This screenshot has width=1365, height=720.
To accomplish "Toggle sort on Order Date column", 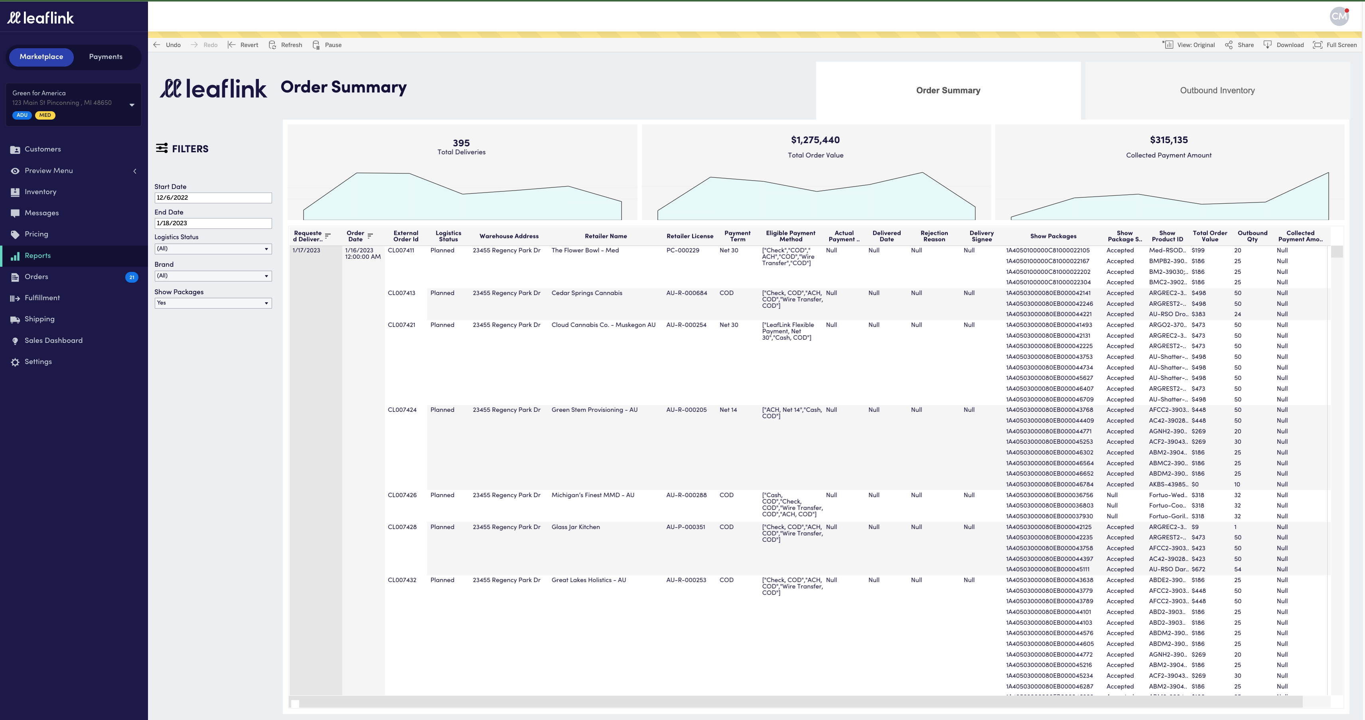I will tap(371, 236).
